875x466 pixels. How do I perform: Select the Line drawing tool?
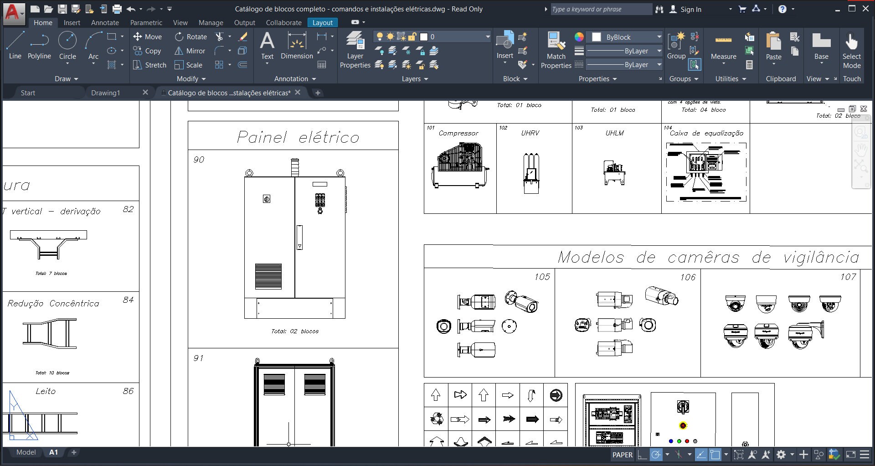point(15,44)
